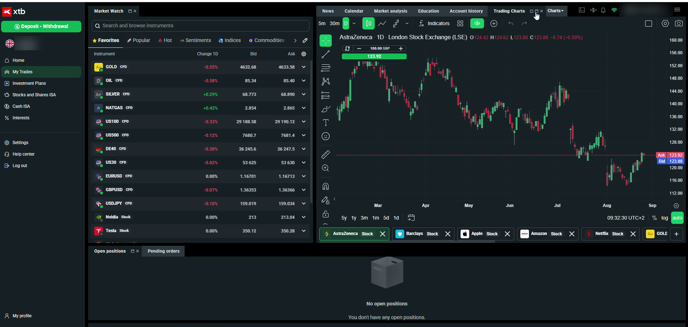Screen dimensions: 688x327
Task: Click the green 123.92 buy button
Action: click(x=374, y=56)
